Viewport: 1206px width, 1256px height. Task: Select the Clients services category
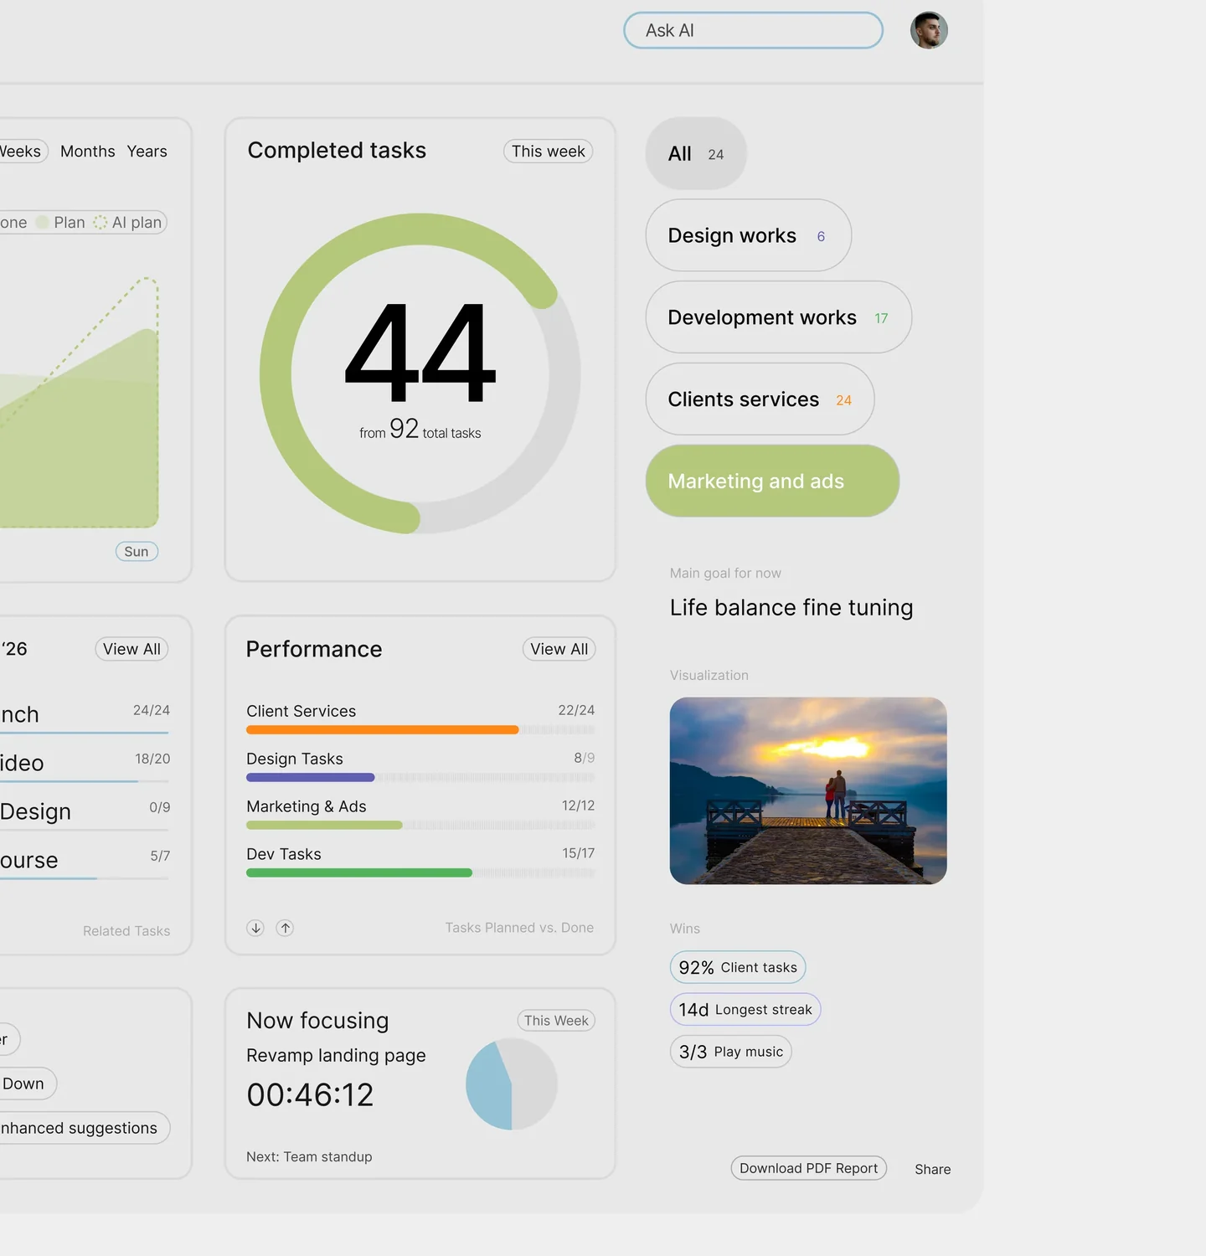pos(760,399)
